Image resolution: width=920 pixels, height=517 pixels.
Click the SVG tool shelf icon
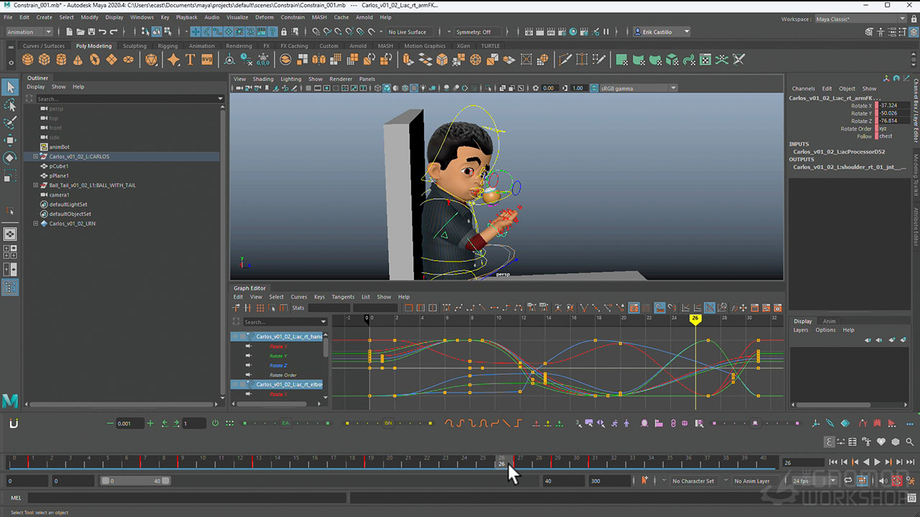(x=207, y=60)
